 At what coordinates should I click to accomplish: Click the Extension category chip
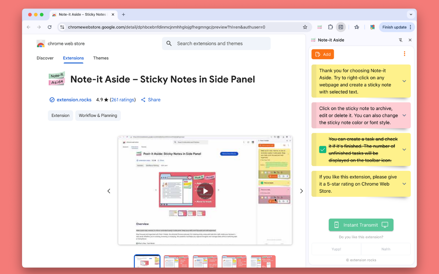(x=60, y=115)
